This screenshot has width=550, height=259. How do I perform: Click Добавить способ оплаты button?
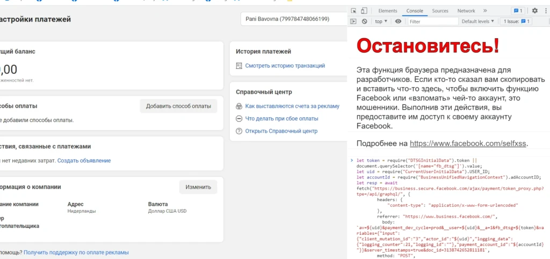tap(178, 106)
